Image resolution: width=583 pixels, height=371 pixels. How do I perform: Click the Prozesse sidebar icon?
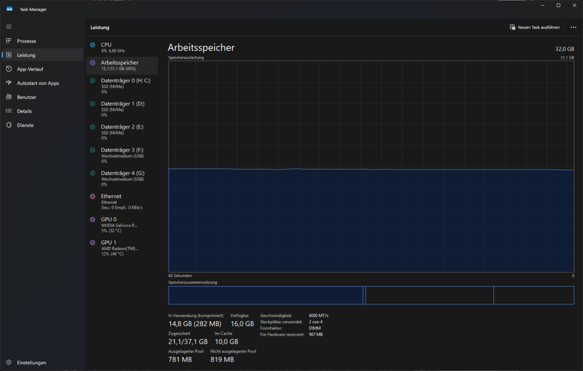click(x=9, y=40)
